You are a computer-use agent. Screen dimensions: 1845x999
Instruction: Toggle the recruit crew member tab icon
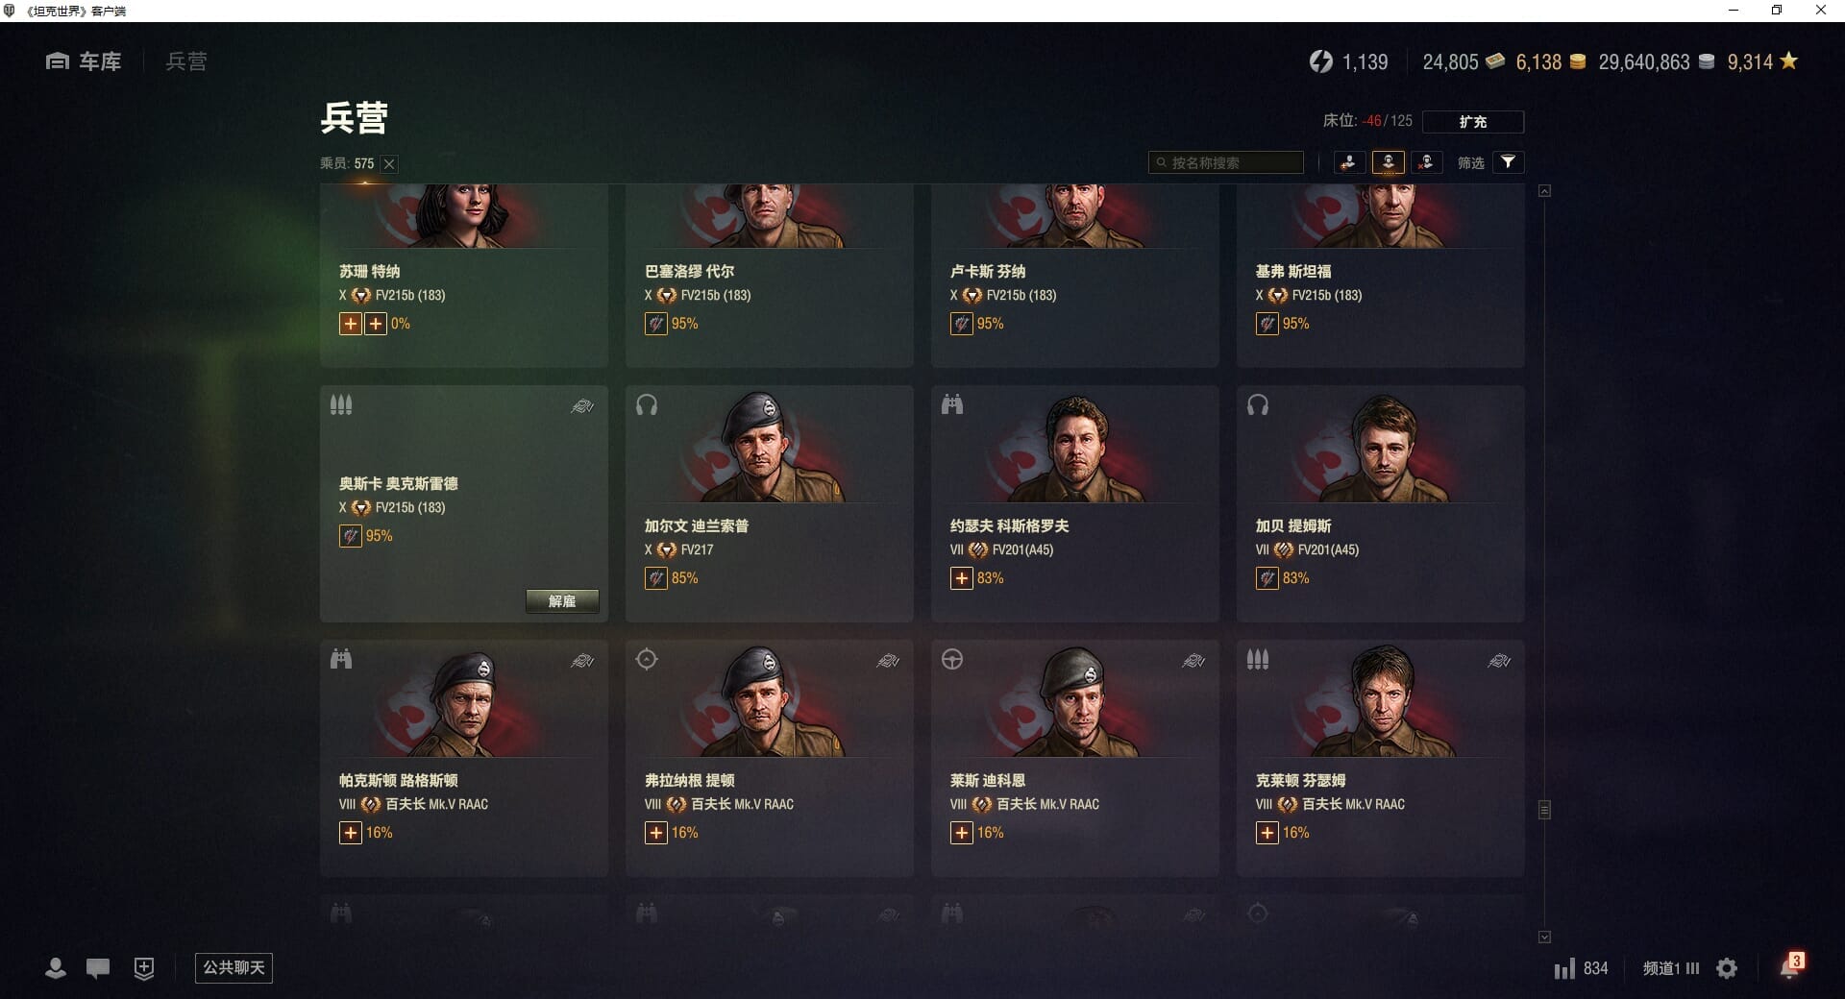pos(1349,162)
